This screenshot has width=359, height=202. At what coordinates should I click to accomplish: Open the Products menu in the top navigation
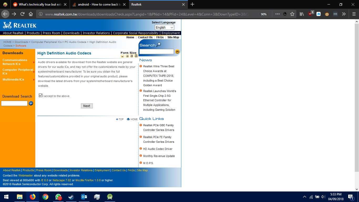click(33, 33)
